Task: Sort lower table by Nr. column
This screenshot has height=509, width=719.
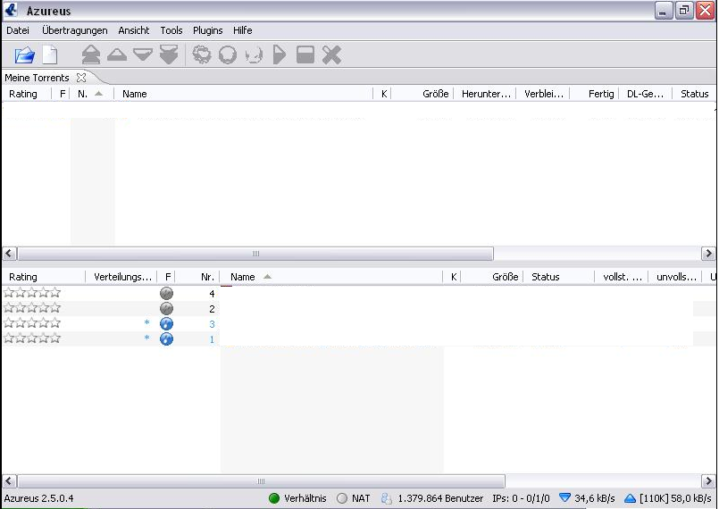Action: click(x=197, y=277)
